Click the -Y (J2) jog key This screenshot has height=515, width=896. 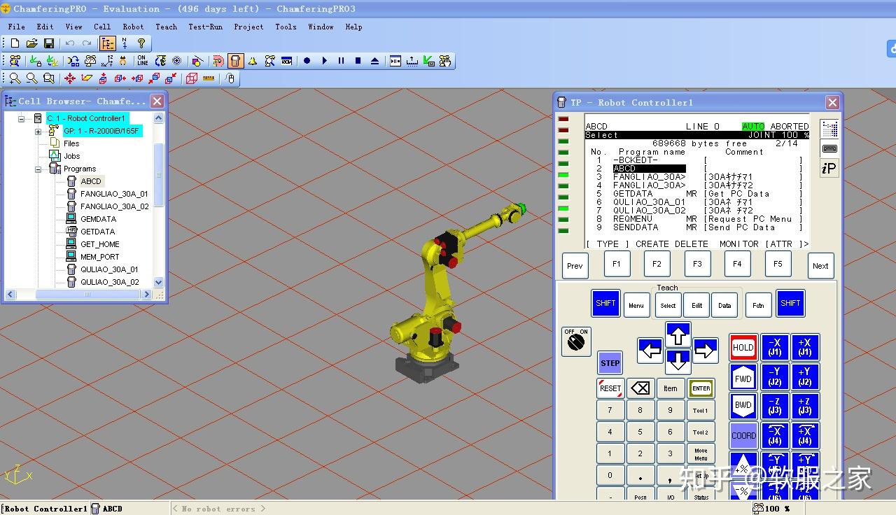[775, 378]
